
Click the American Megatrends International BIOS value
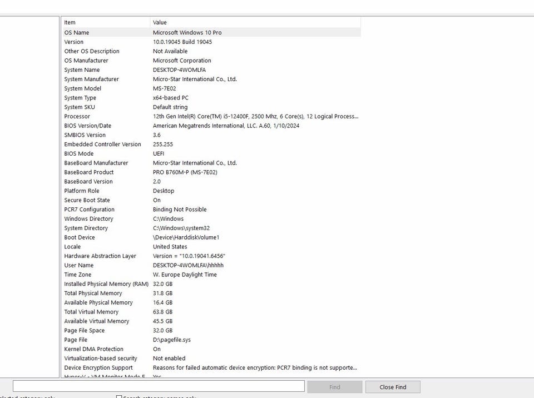(x=226, y=126)
